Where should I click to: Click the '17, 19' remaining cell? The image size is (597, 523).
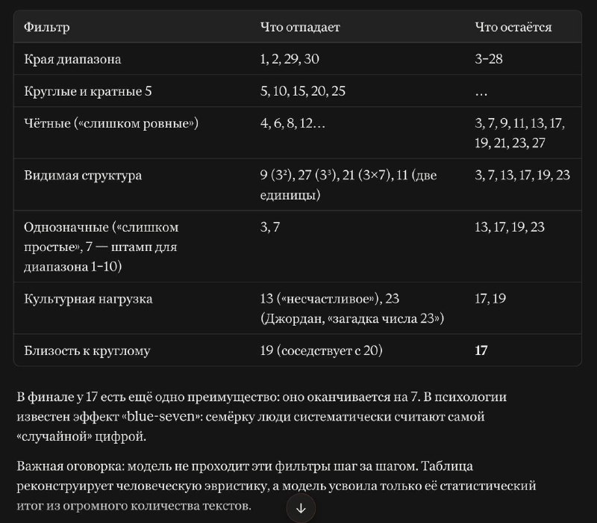[x=490, y=298]
